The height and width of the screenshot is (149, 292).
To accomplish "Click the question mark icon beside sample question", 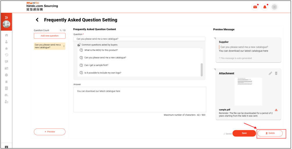I will [x=81, y=65].
